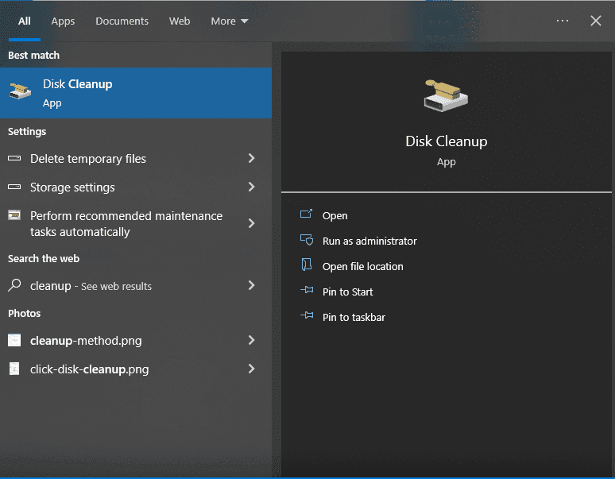
Task: Expand cleanup web results chevron
Action: (251, 285)
